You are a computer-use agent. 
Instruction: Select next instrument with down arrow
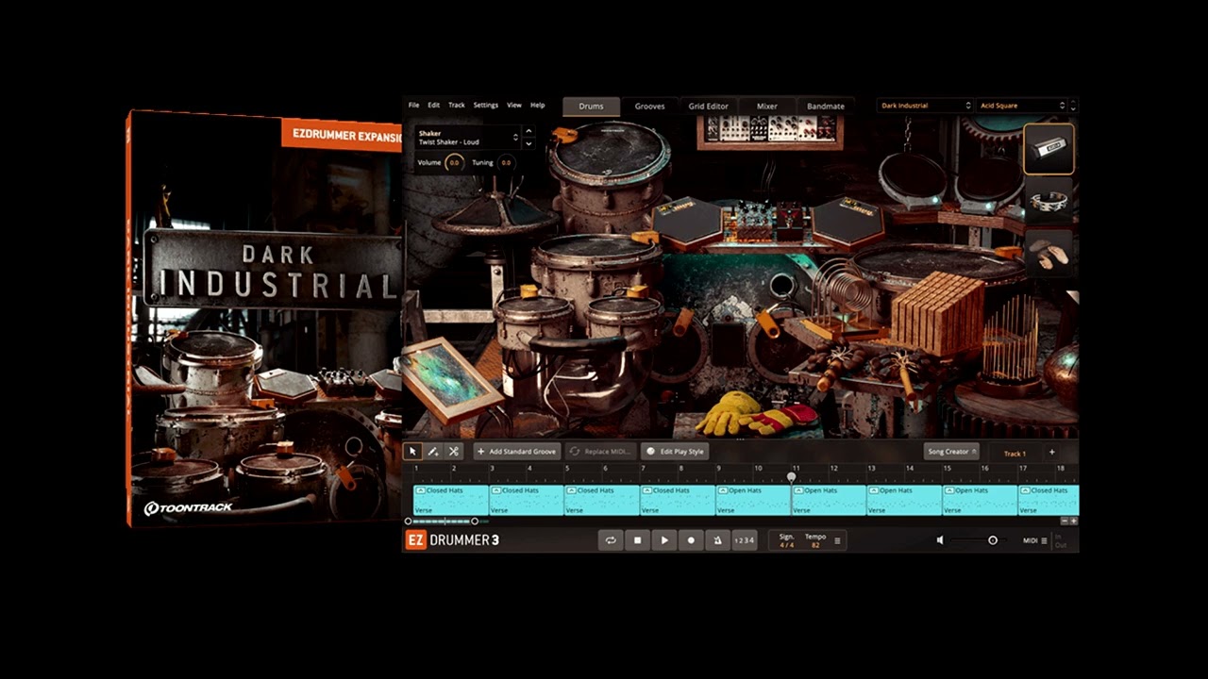click(528, 143)
